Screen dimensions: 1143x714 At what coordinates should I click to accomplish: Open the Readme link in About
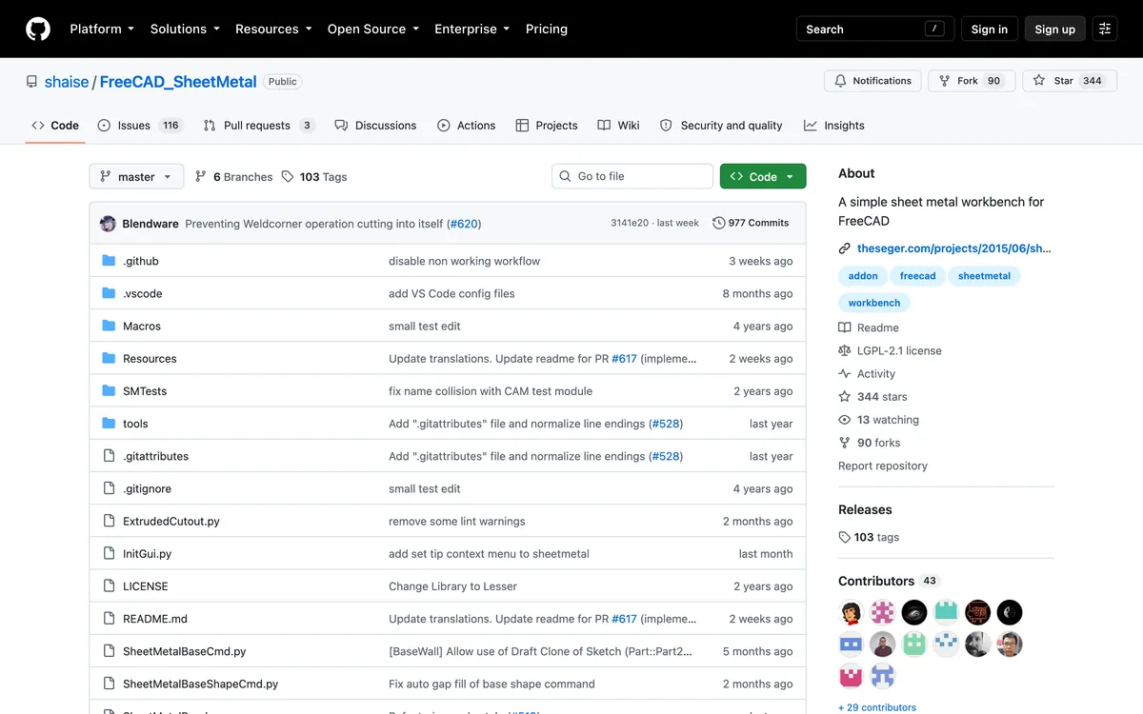869,327
